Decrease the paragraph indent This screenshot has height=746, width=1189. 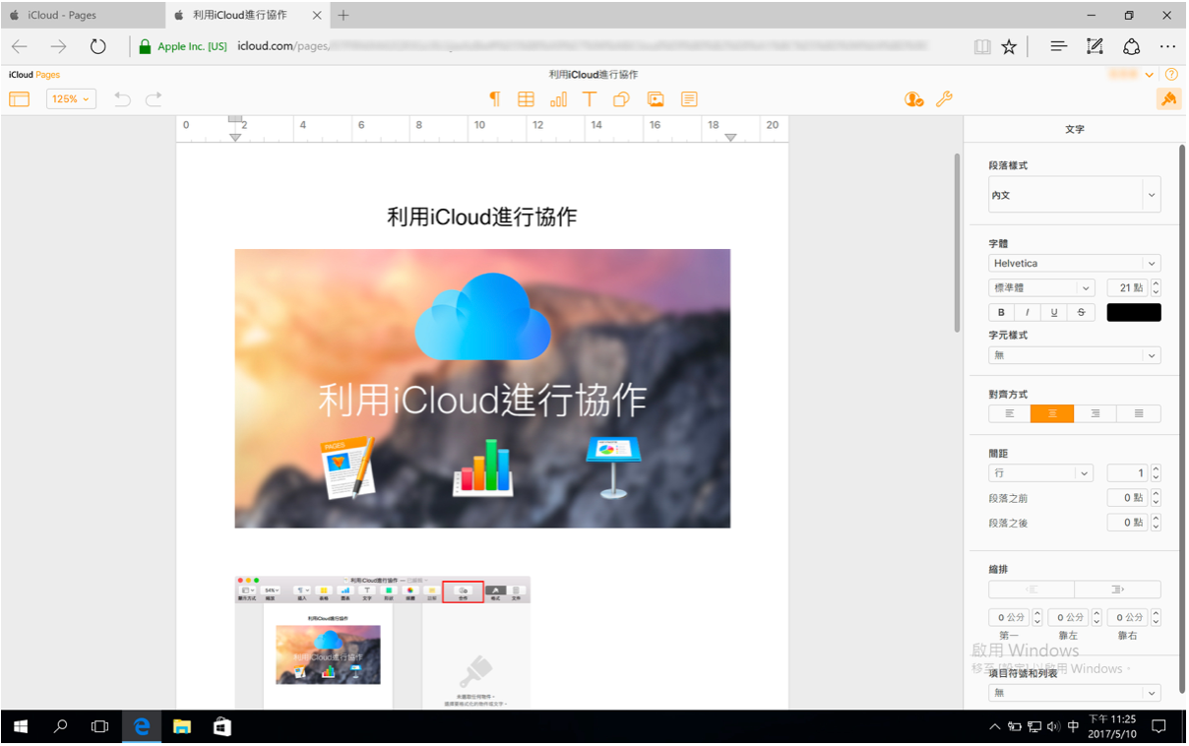tap(1032, 590)
